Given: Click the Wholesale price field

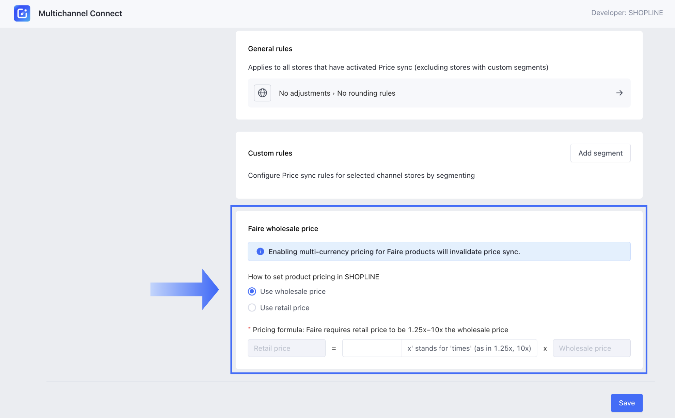Looking at the screenshot, I should click(591, 348).
